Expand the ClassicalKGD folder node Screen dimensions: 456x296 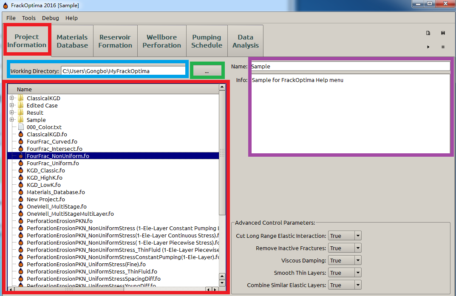tap(11, 98)
